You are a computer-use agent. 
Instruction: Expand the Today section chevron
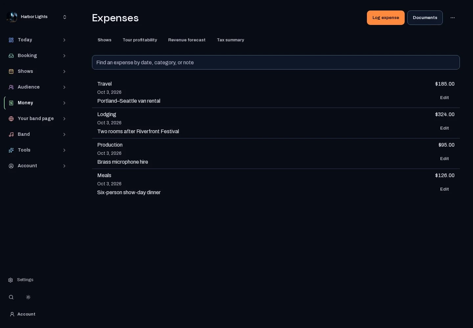64,40
